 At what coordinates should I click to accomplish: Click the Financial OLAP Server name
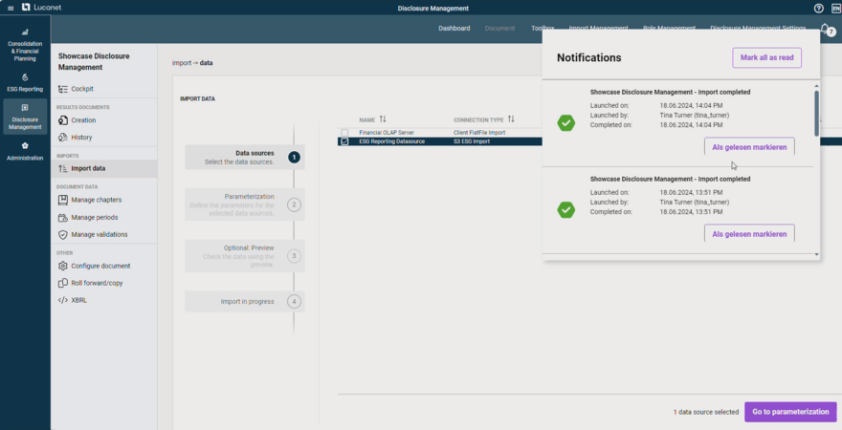pyautogui.click(x=387, y=133)
